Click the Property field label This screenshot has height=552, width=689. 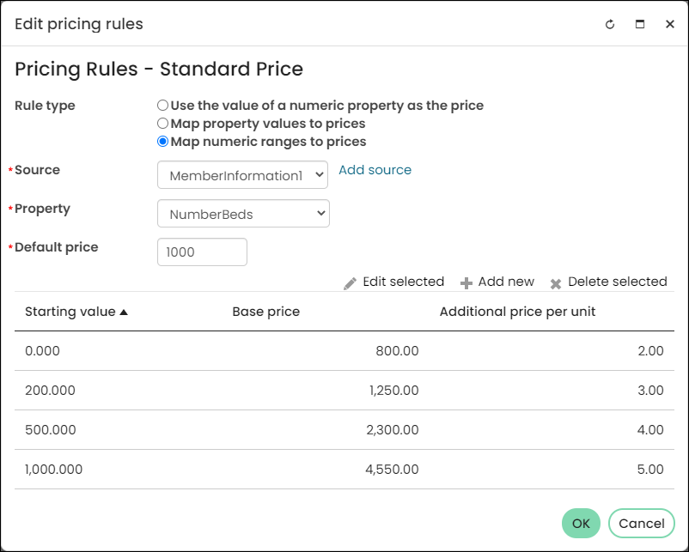tap(42, 209)
